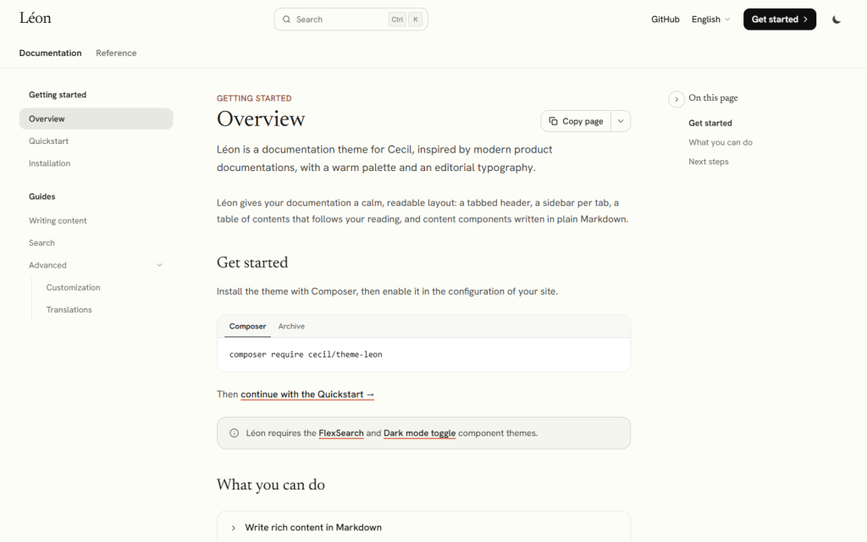Focus the Search input field

click(x=351, y=19)
